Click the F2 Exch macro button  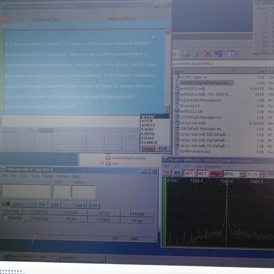[x=72, y=213]
